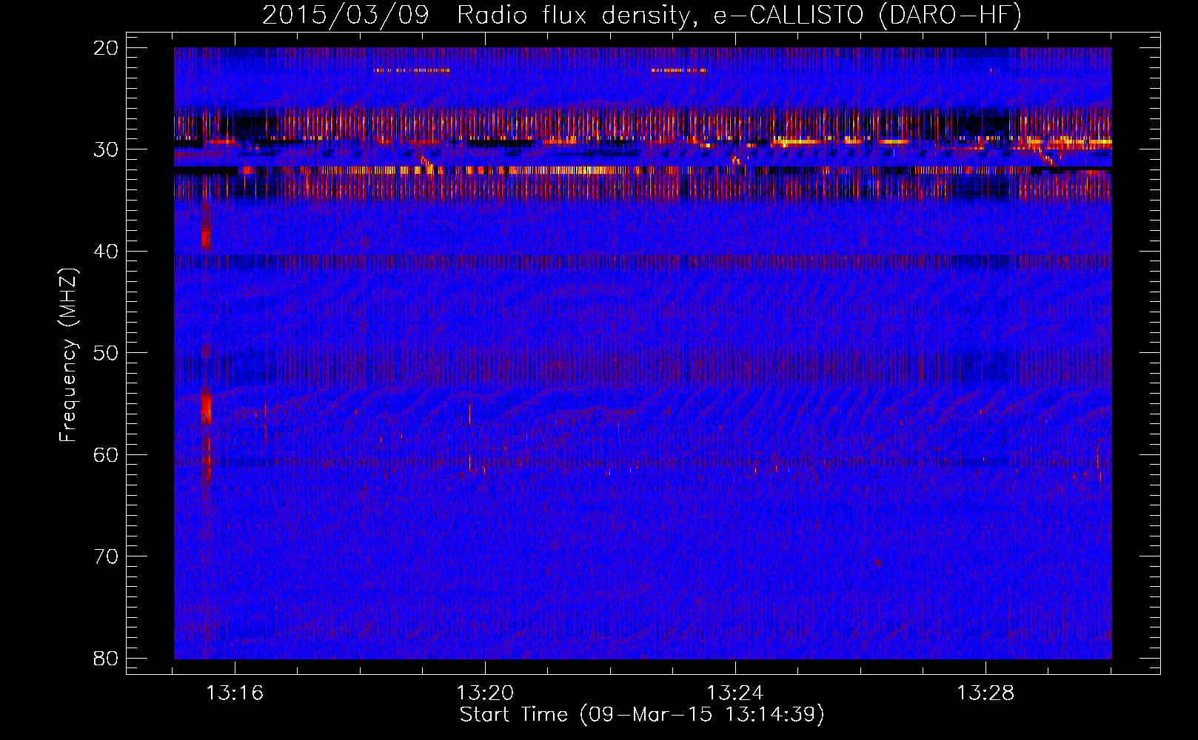Click the frequency tick label '80'
This screenshot has width=1198, height=740.
pos(106,659)
